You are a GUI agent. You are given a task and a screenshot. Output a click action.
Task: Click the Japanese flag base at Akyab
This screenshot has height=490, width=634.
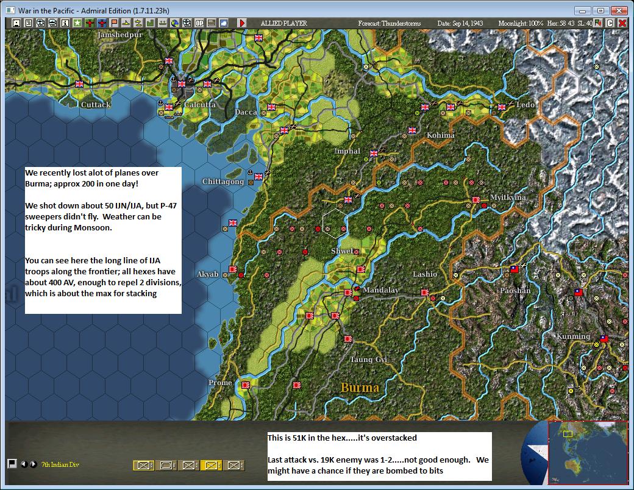click(233, 269)
